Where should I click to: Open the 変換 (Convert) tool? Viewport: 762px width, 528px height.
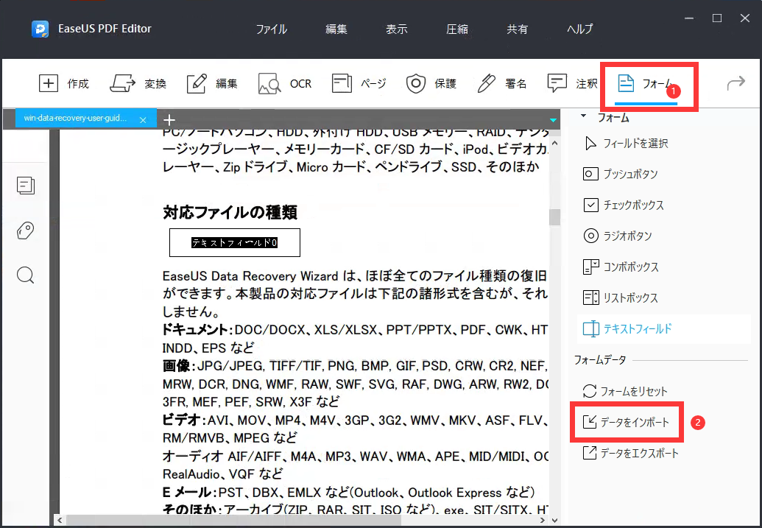coord(138,83)
